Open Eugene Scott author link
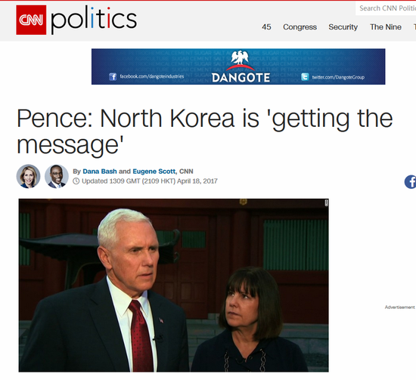Image resolution: width=416 pixels, height=380 pixels. point(154,171)
